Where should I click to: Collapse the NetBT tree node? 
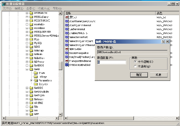click(27, 69)
